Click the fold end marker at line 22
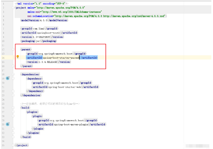 pos(13,91)
